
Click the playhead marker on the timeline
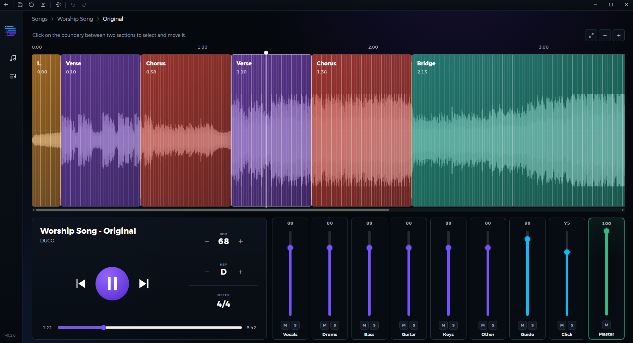[x=266, y=53]
